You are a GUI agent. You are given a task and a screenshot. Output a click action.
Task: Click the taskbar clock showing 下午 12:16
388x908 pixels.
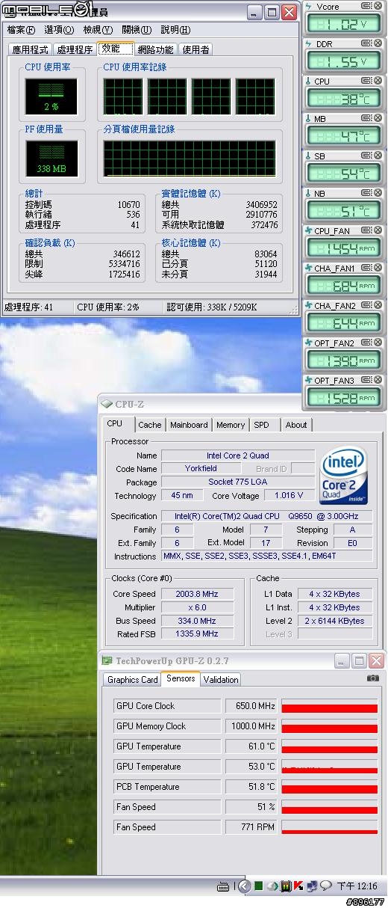click(357, 886)
